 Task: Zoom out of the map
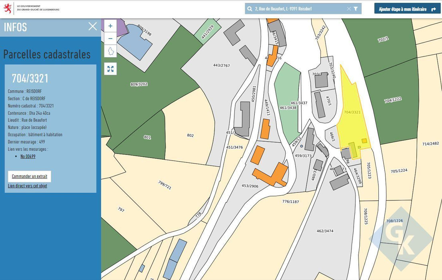coord(110,38)
